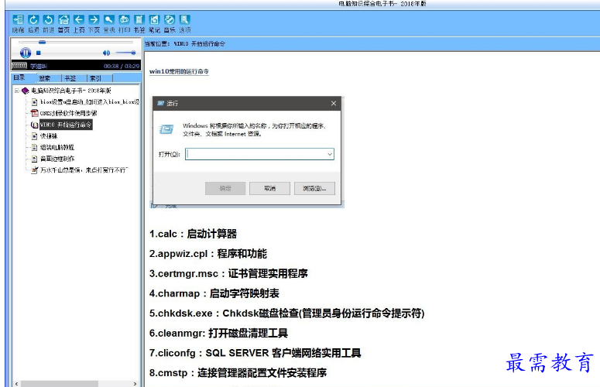Select the 电脑知识综合电子书- 2018年版 root entry

coord(70,91)
